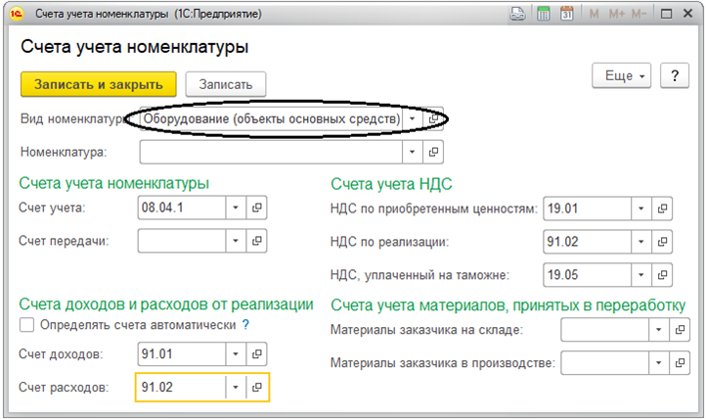Open the Номенклатура linked item icon
This screenshot has width=706, height=419.
click(x=433, y=152)
